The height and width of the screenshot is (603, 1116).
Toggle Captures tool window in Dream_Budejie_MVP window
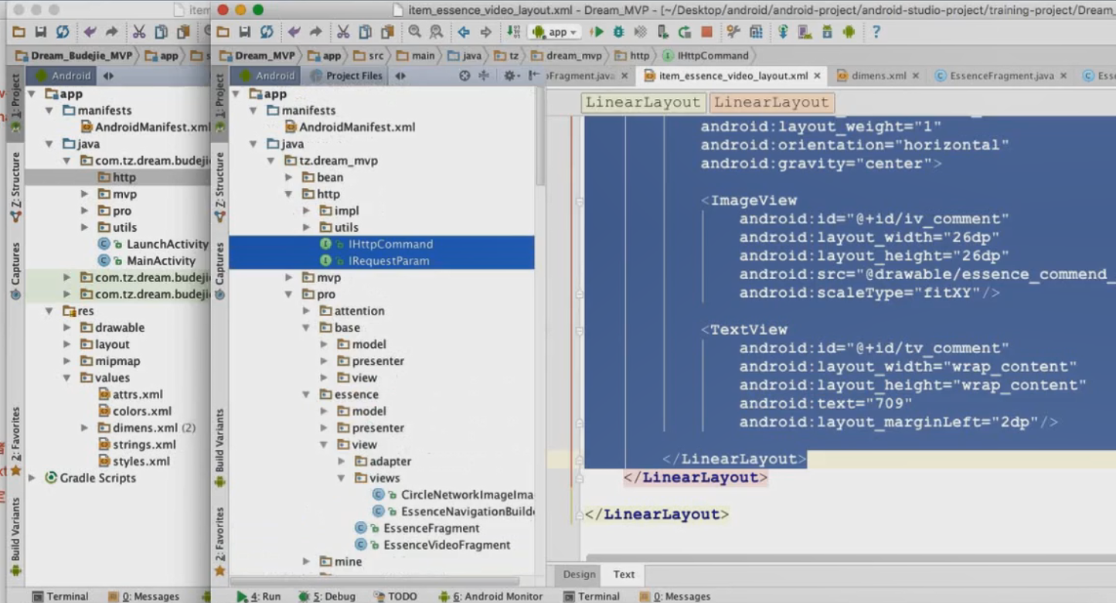pos(15,271)
